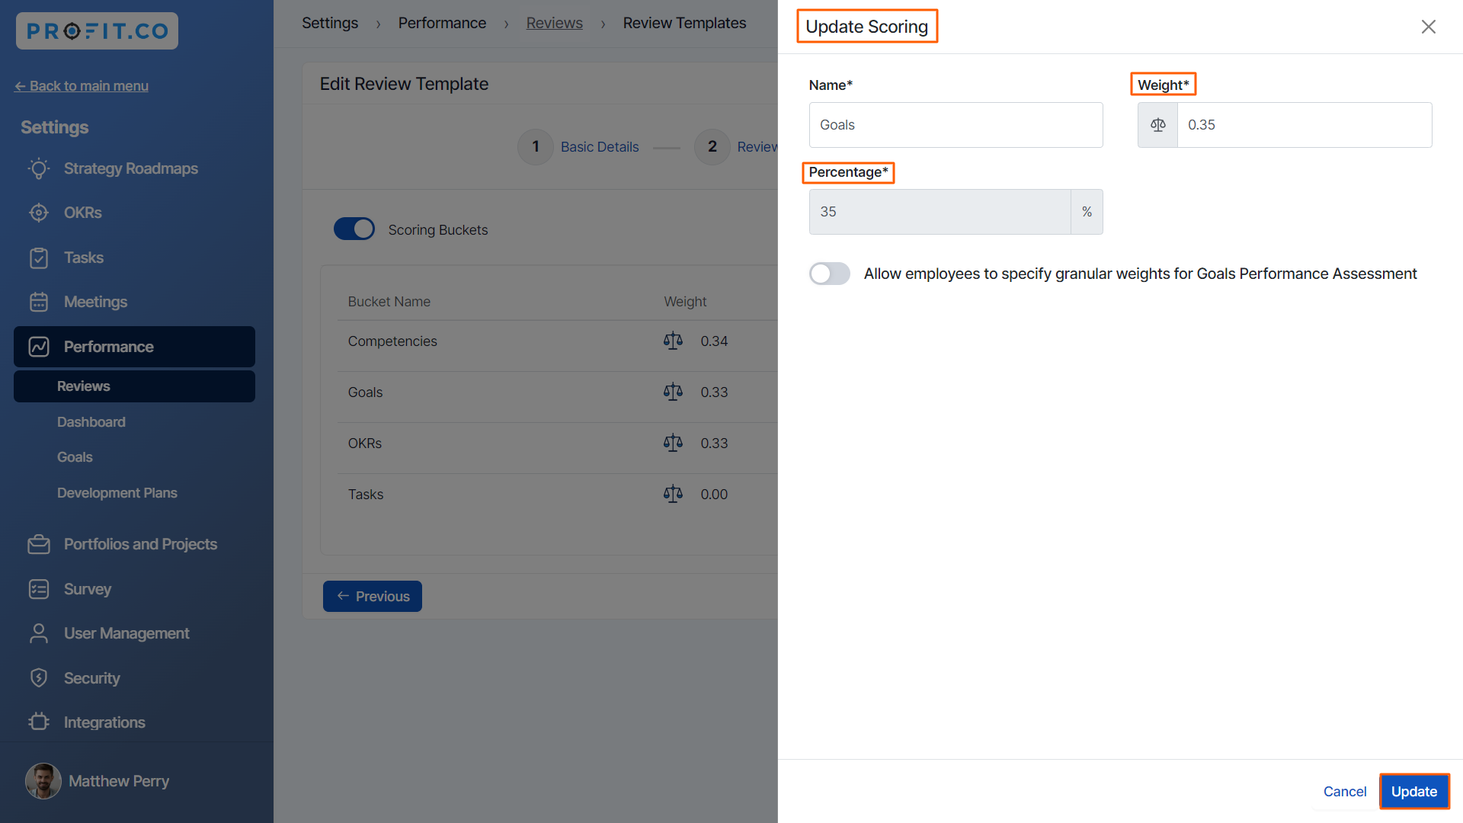Open the User Management section
The image size is (1463, 823).
[126, 633]
